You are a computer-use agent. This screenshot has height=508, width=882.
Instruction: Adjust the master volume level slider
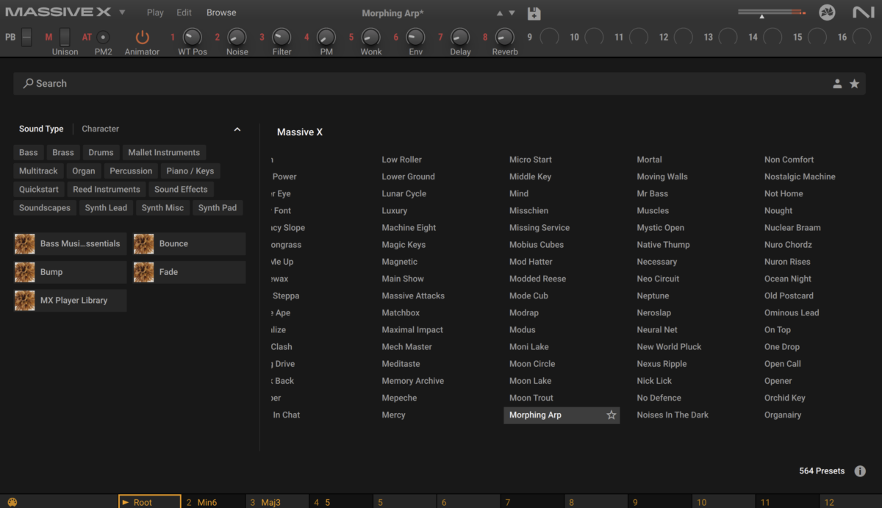[762, 12]
